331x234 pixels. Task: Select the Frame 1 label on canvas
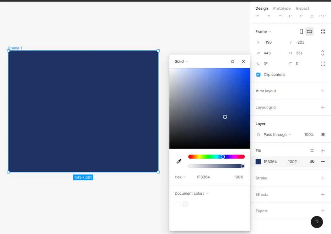(15, 48)
